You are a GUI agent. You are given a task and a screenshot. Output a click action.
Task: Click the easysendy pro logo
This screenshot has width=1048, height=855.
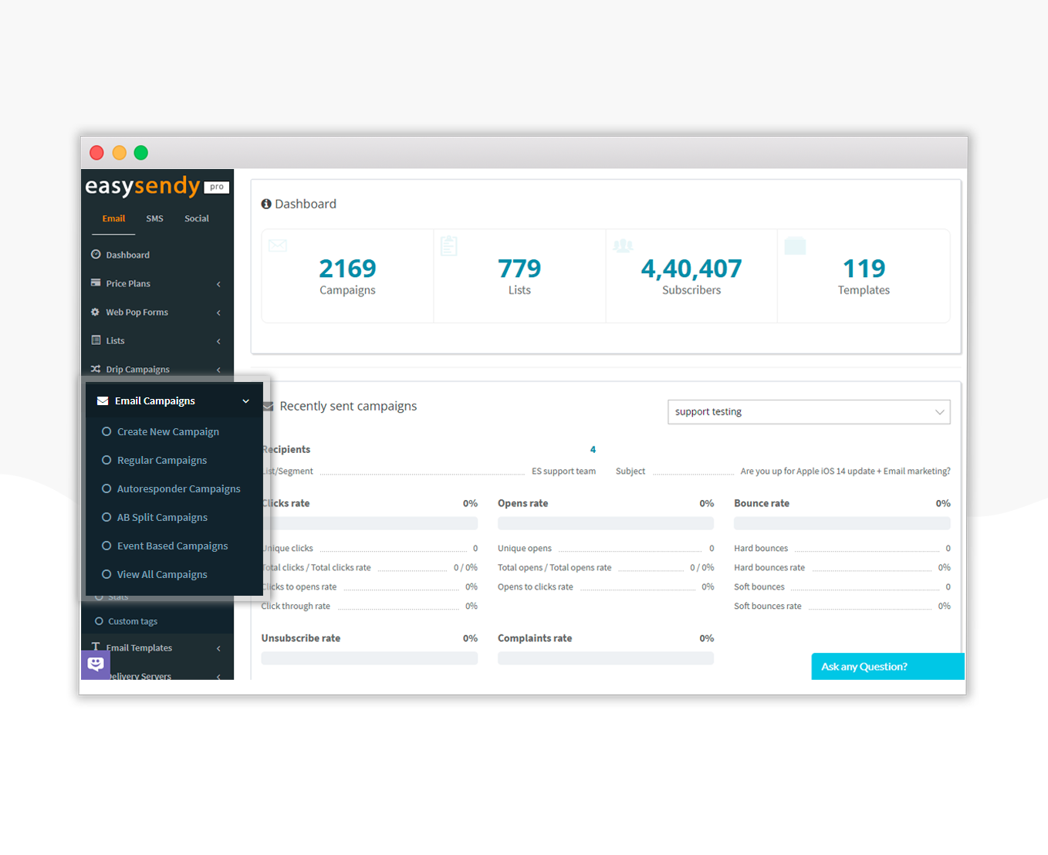click(x=157, y=187)
